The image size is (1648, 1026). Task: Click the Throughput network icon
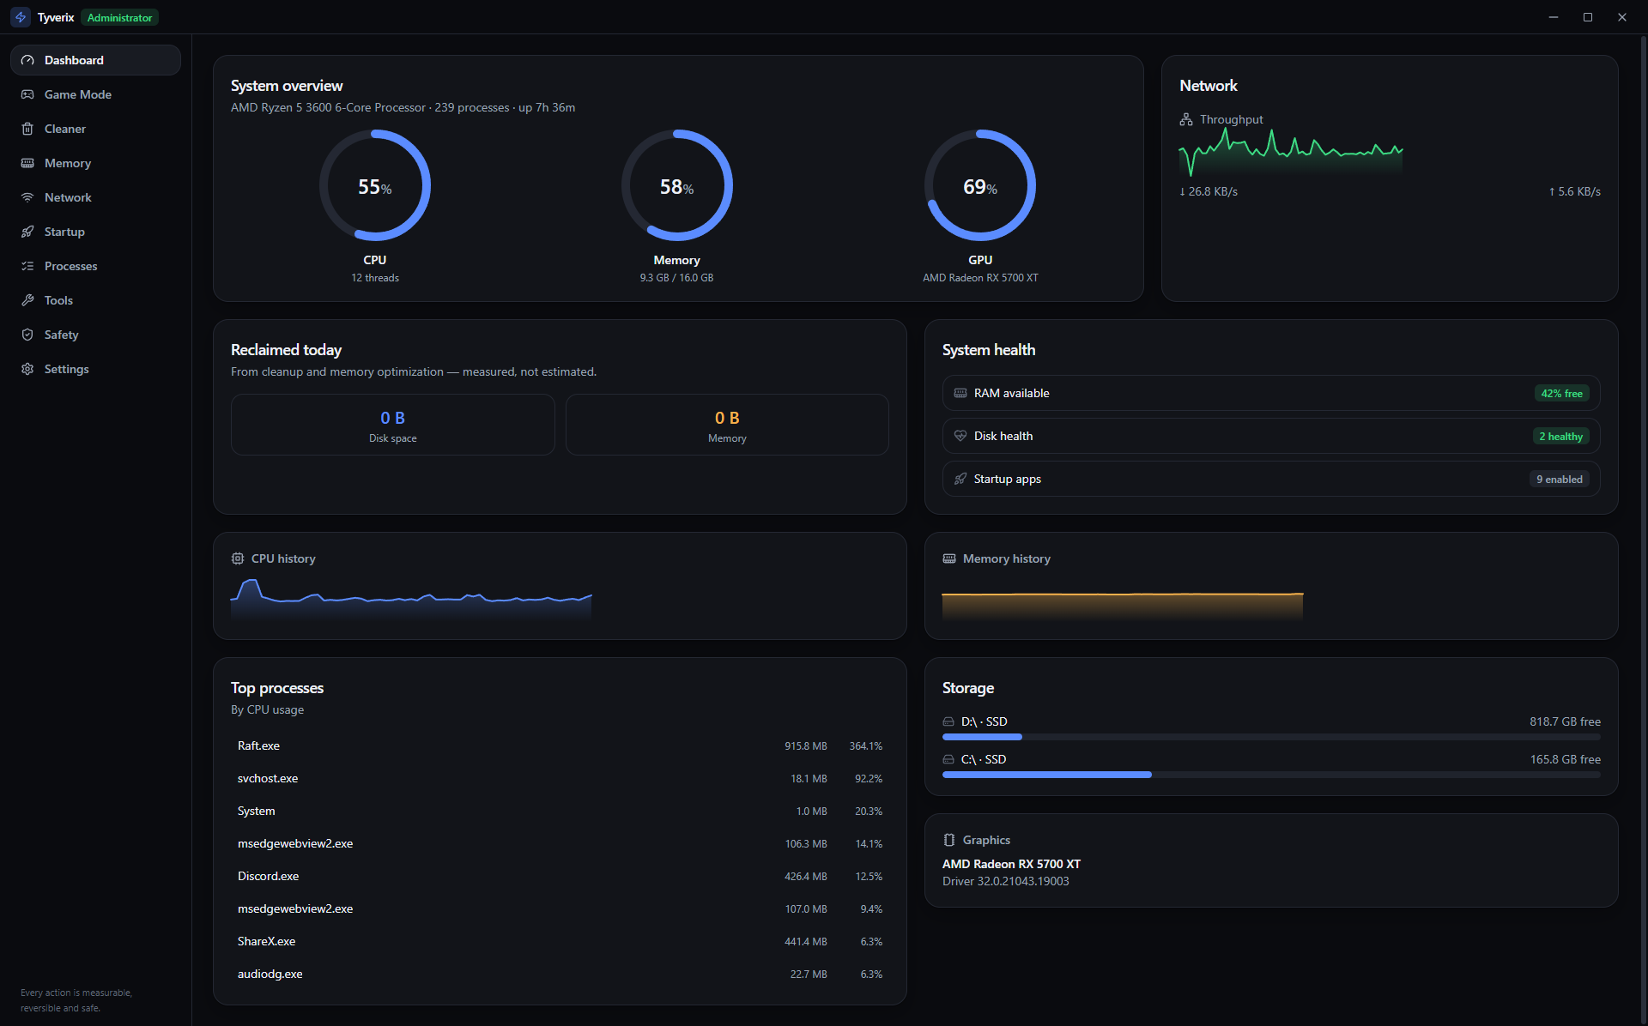[1186, 119]
